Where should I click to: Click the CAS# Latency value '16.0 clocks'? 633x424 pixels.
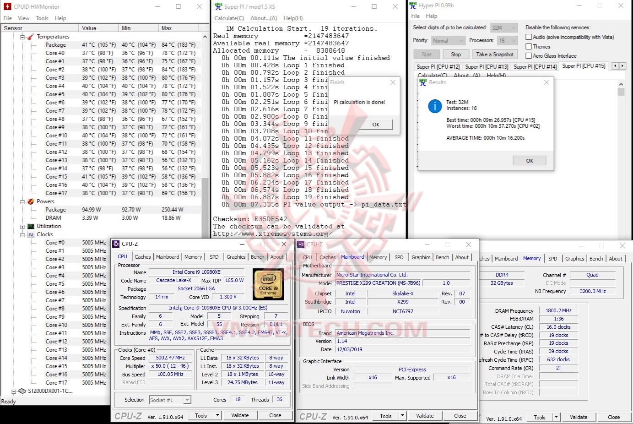[x=558, y=327]
